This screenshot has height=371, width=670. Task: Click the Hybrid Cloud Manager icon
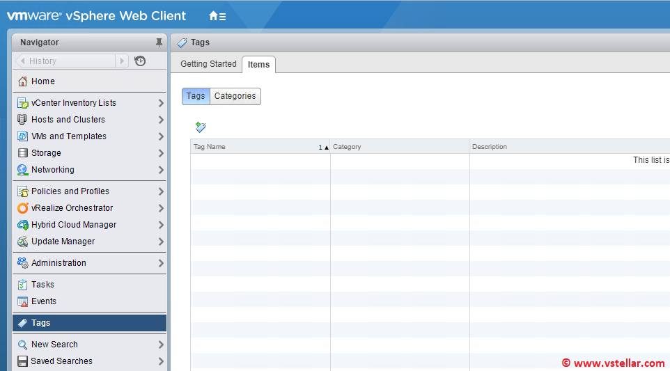coord(23,225)
